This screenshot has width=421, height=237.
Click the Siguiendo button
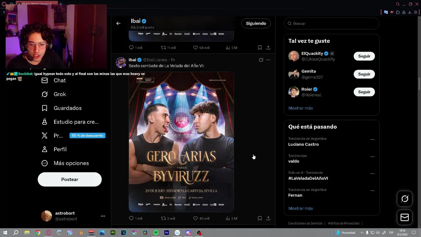(x=256, y=23)
